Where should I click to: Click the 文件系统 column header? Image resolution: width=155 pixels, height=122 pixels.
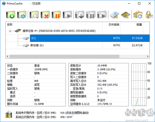click(114, 25)
